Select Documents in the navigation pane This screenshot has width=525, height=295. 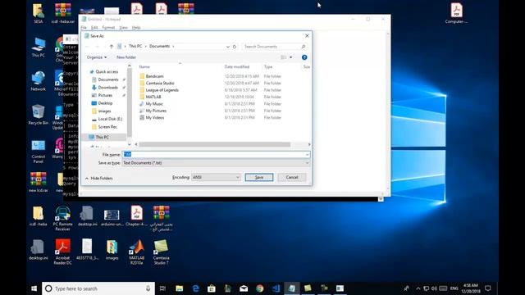[x=107, y=79]
